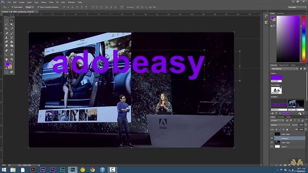The image size is (308, 173).
Task: Switch to the Adjustments tab
Action: tap(284, 65)
